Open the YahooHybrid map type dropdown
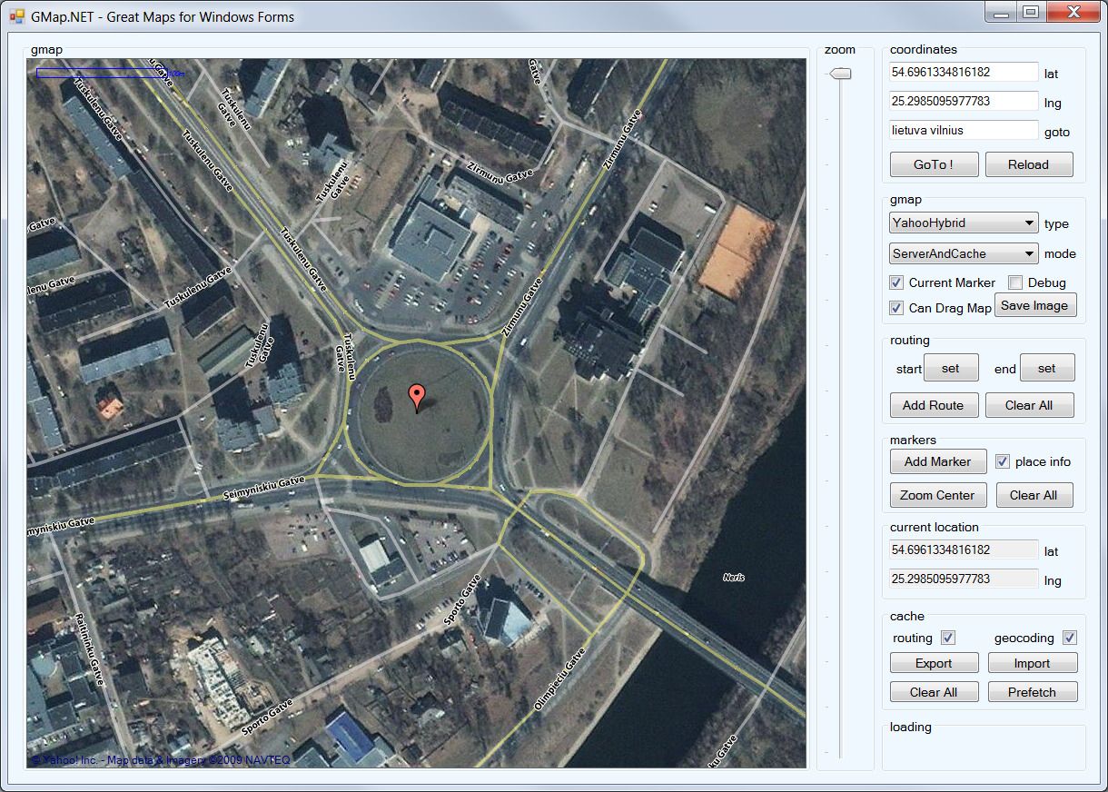This screenshot has width=1108, height=792. [964, 223]
